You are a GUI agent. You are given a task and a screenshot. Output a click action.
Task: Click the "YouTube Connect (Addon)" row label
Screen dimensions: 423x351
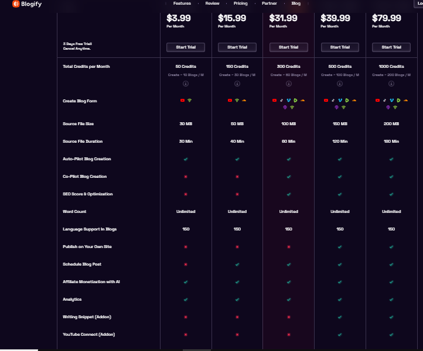[x=88, y=334]
